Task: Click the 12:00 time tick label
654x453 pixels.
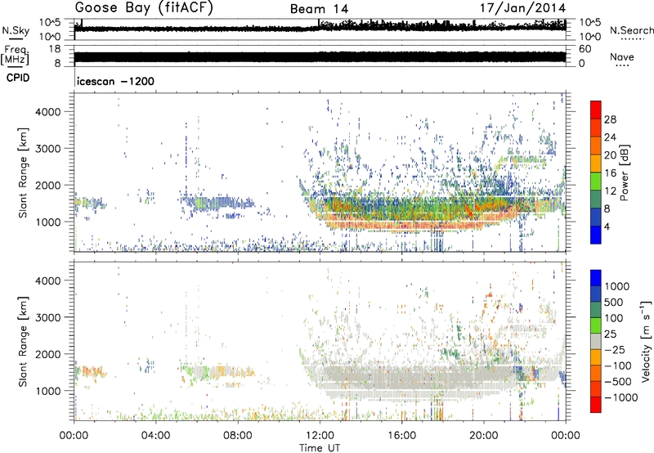Action: click(320, 436)
